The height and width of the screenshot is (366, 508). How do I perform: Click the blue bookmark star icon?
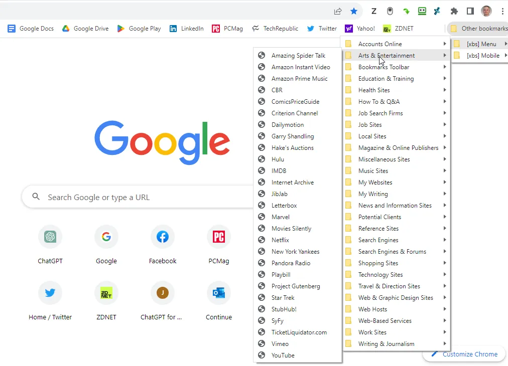click(x=354, y=11)
